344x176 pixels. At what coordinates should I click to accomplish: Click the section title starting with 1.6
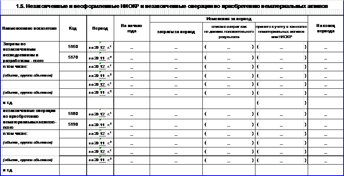click(x=172, y=5)
